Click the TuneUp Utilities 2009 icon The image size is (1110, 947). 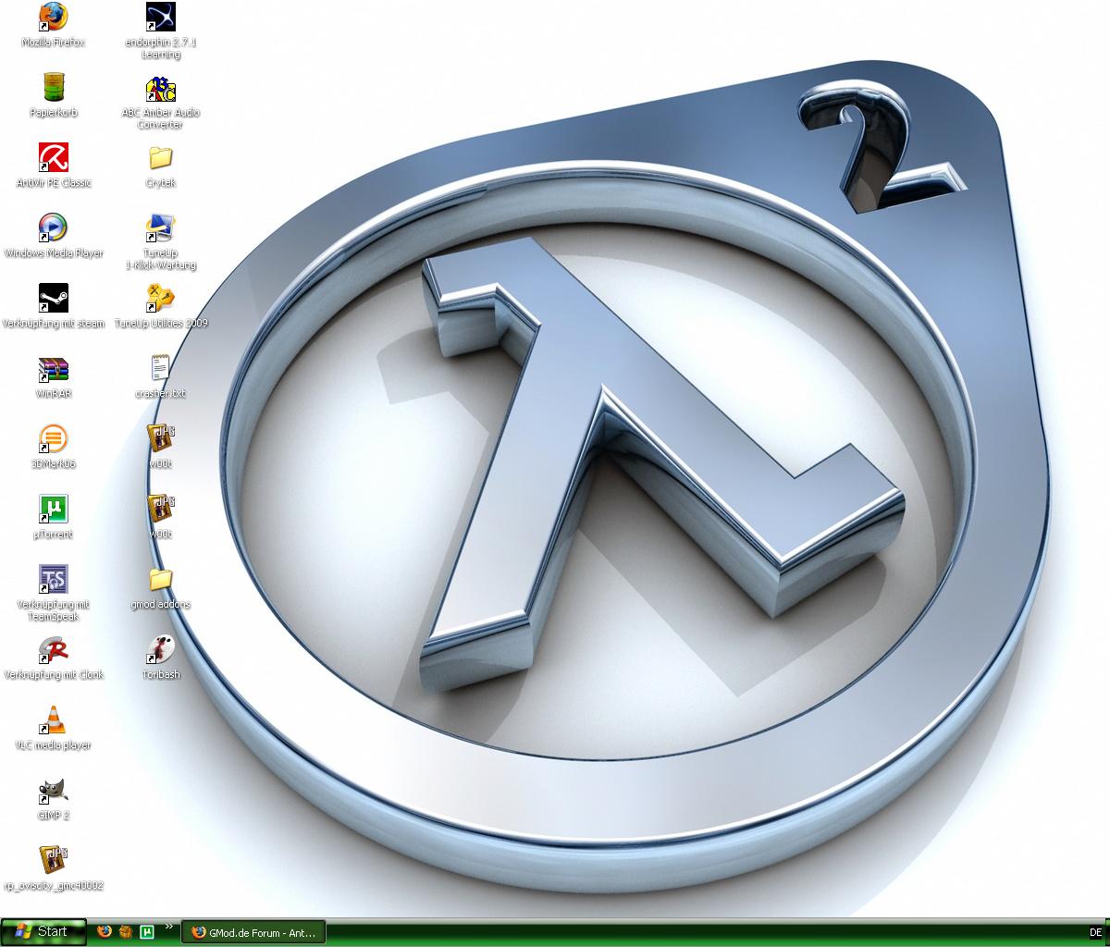click(x=161, y=299)
